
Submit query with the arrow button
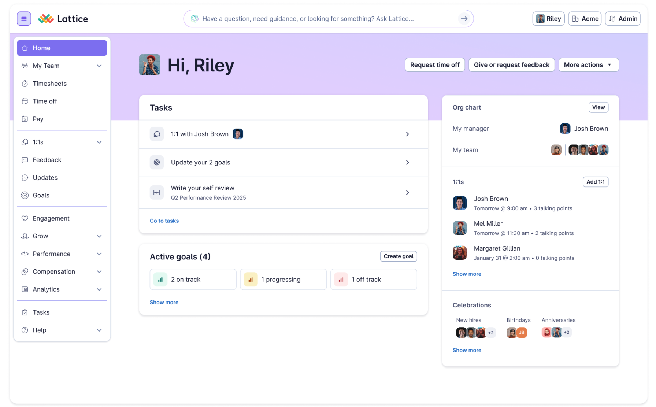464,19
